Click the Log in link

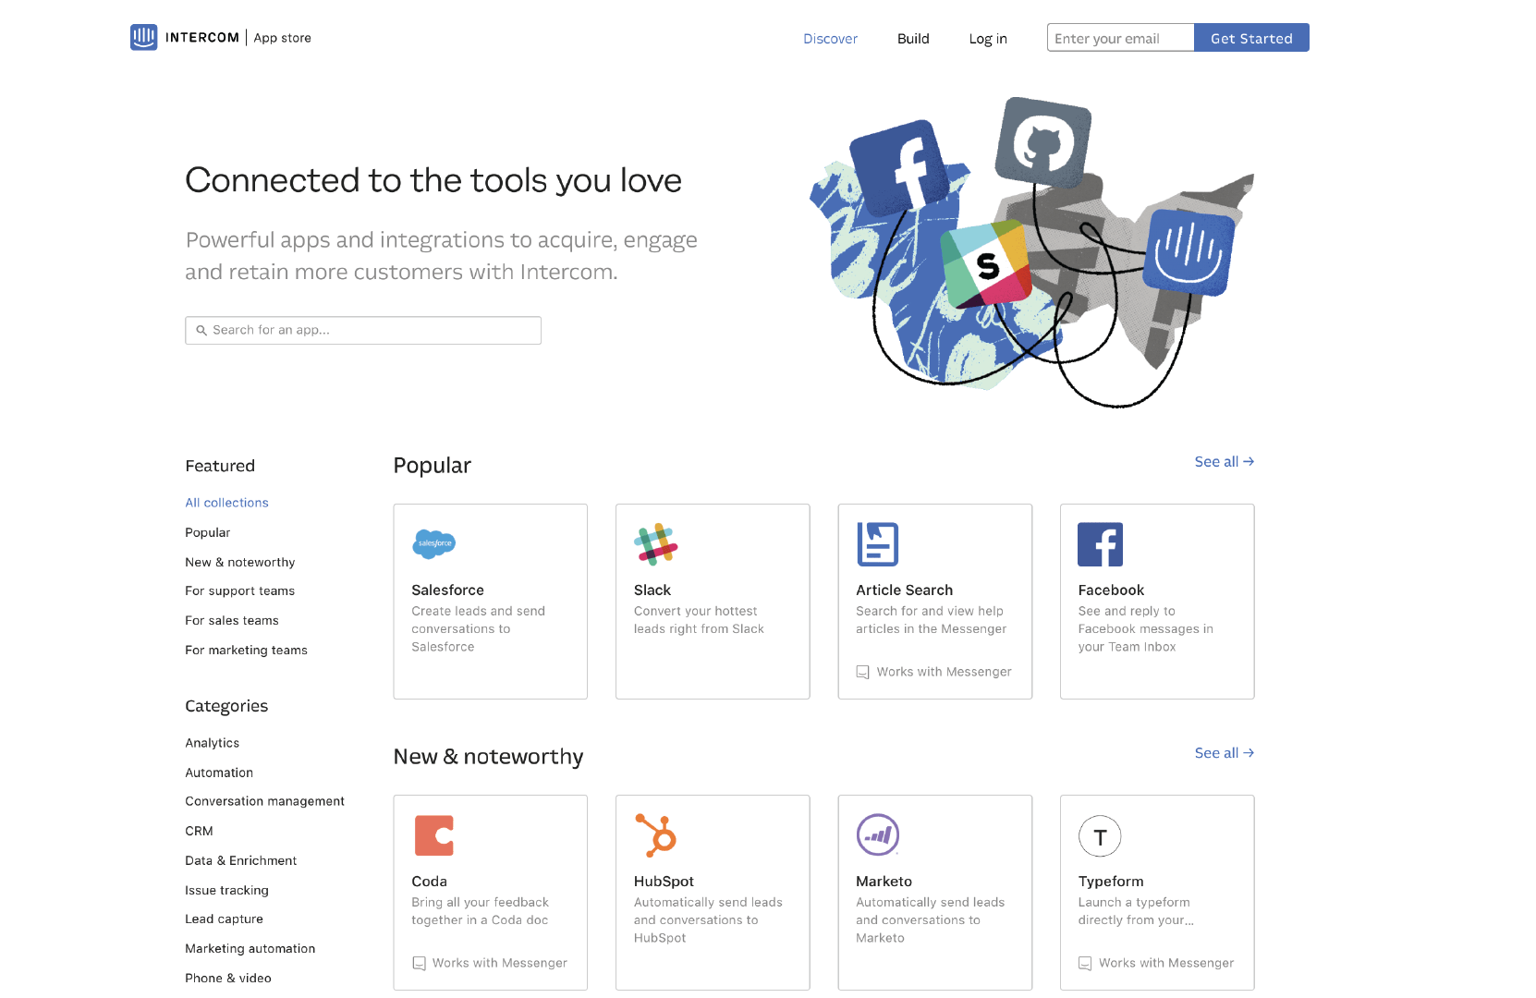click(x=988, y=39)
